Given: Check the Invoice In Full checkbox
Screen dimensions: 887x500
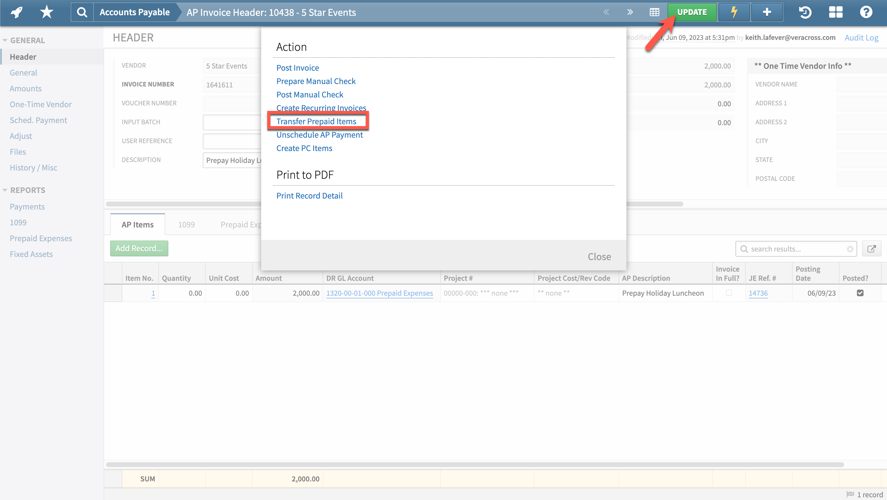Looking at the screenshot, I should point(729,293).
